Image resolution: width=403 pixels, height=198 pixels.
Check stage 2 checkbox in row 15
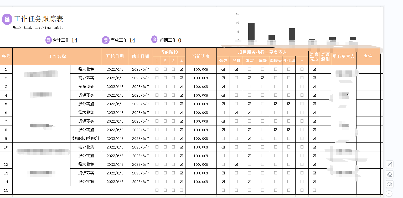[x=165, y=190]
